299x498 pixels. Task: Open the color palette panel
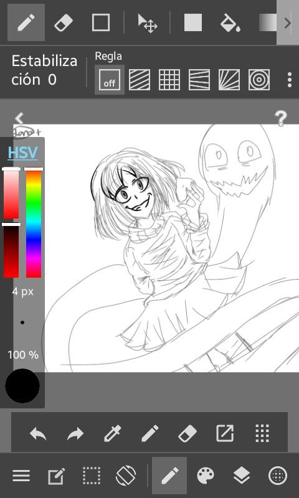click(x=206, y=476)
